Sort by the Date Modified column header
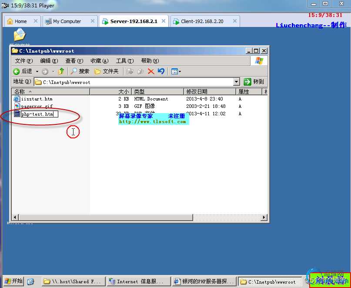351x288 pixels. pos(210,92)
